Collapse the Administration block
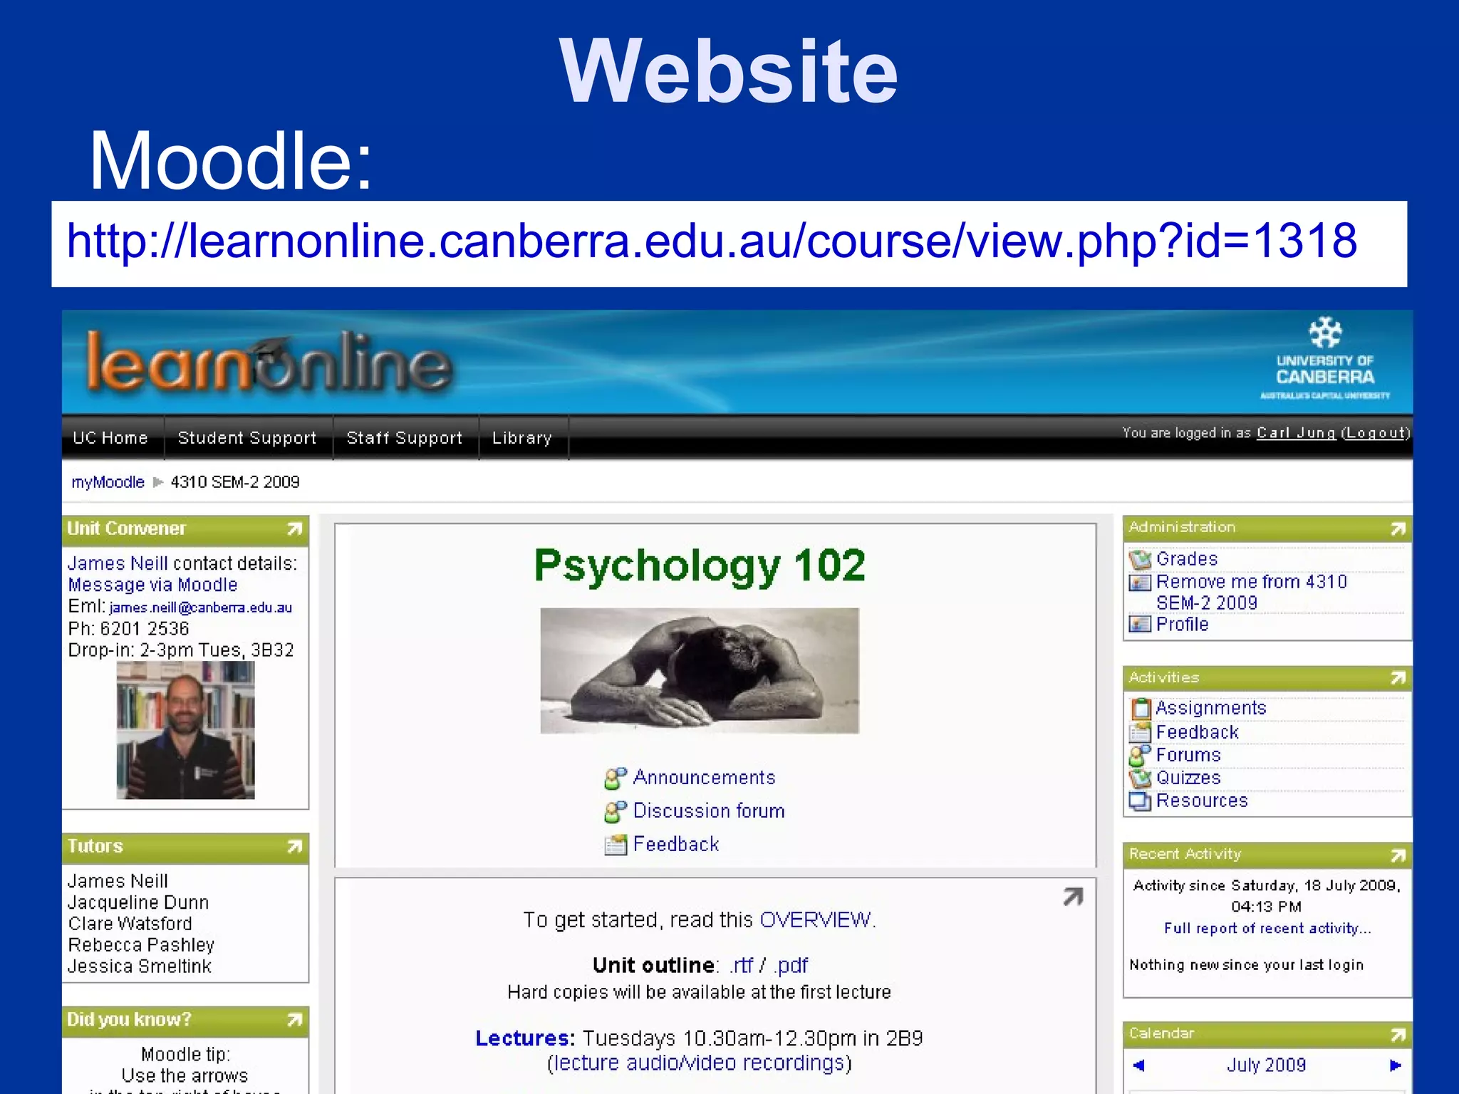Image resolution: width=1459 pixels, height=1094 pixels. click(1398, 528)
